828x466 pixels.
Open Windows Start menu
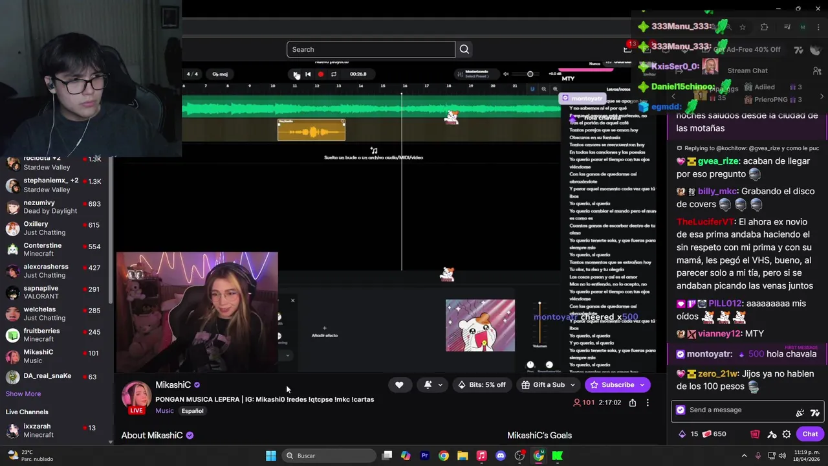tap(271, 456)
